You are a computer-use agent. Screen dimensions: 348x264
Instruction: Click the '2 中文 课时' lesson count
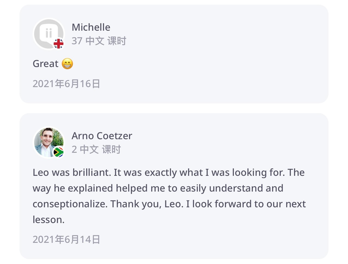click(x=96, y=150)
